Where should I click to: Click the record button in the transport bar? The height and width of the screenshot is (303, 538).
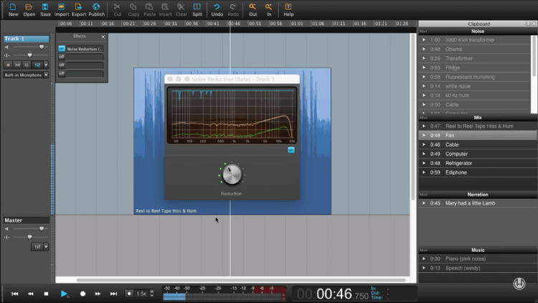tap(82, 294)
